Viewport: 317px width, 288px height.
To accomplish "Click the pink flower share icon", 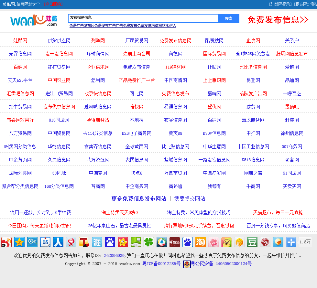I will [x=213, y=242].
